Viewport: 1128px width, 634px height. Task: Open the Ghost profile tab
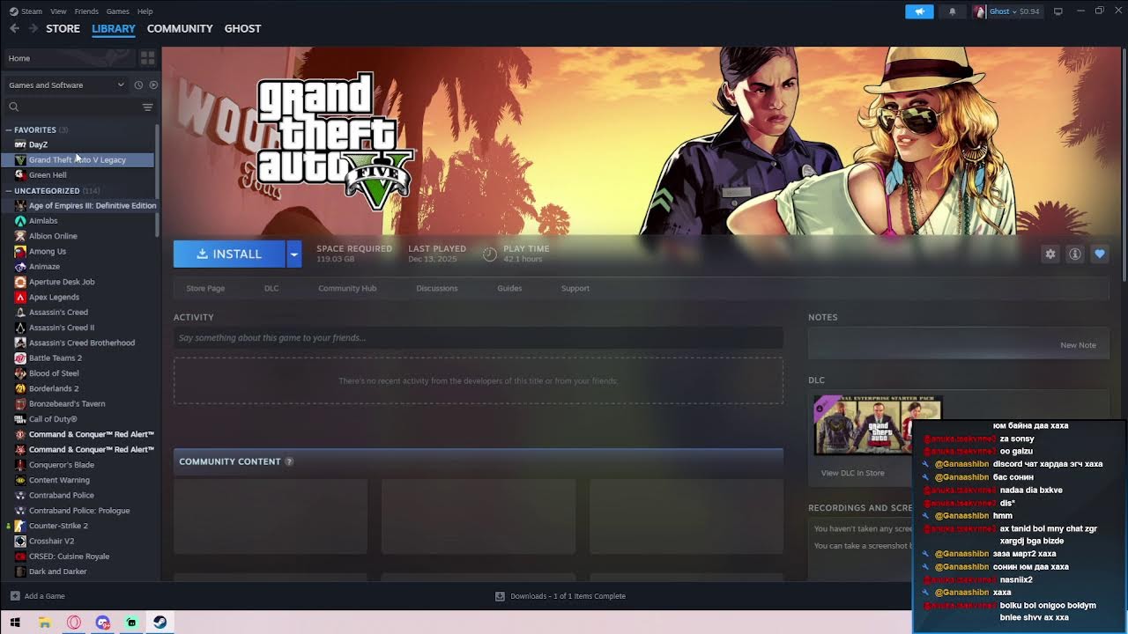point(242,28)
